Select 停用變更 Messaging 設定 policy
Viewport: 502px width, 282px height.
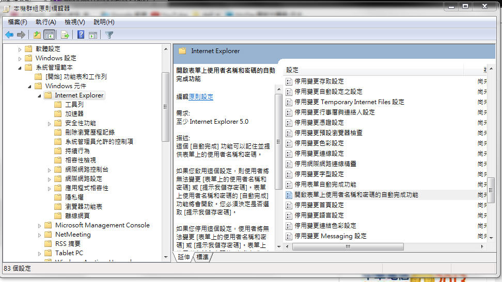tap(331, 236)
